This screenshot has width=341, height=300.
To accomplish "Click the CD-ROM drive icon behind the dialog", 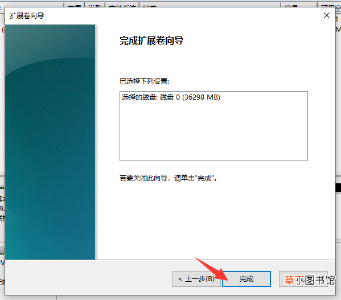I will click(x=2, y=249).
